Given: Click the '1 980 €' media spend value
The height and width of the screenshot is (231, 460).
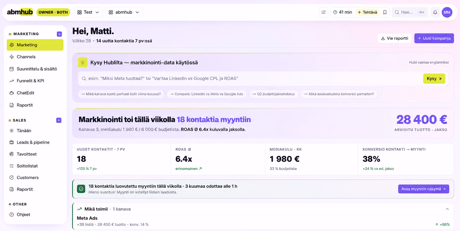Looking at the screenshot, I should pos(284,159).
